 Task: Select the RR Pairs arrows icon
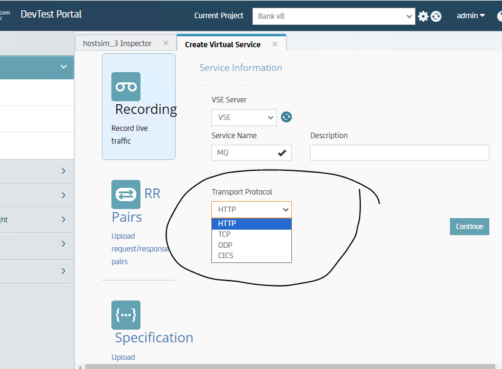tap(126, 194)
